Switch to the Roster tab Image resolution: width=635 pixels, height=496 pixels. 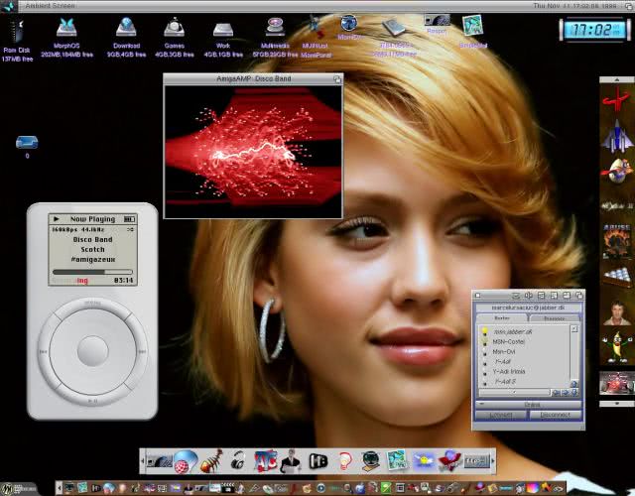[501, 318]
